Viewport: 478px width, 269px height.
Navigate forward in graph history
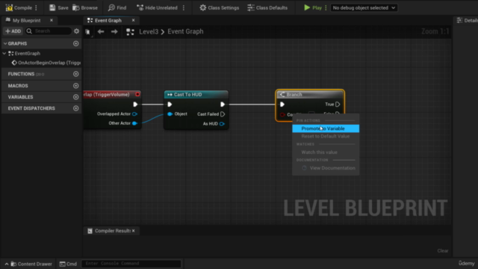(x=114, y=31)
